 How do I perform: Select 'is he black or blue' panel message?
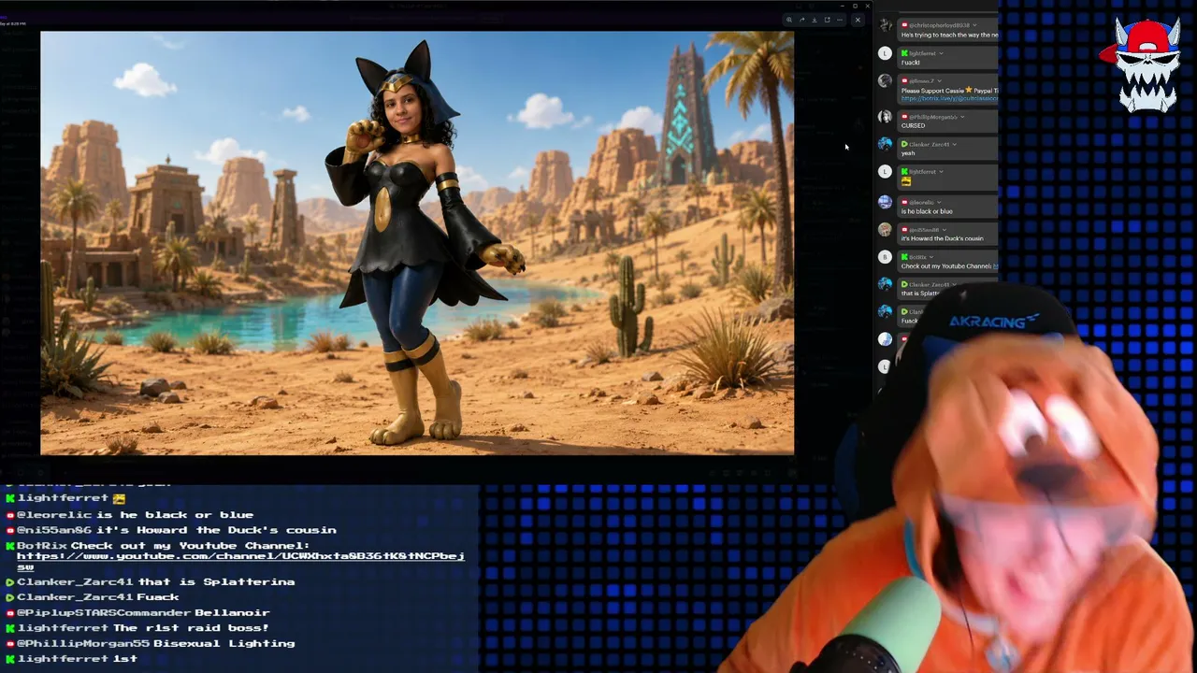click(927, 211)
